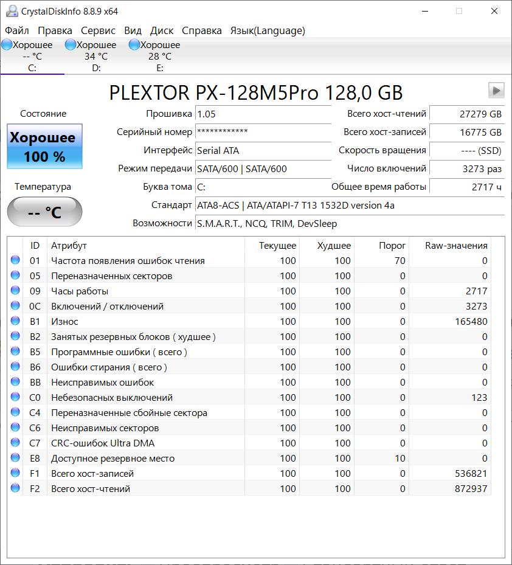The height and width of the screenshot is (565, 512).
Task: Open the Диск menu
Action: (162, 30)
